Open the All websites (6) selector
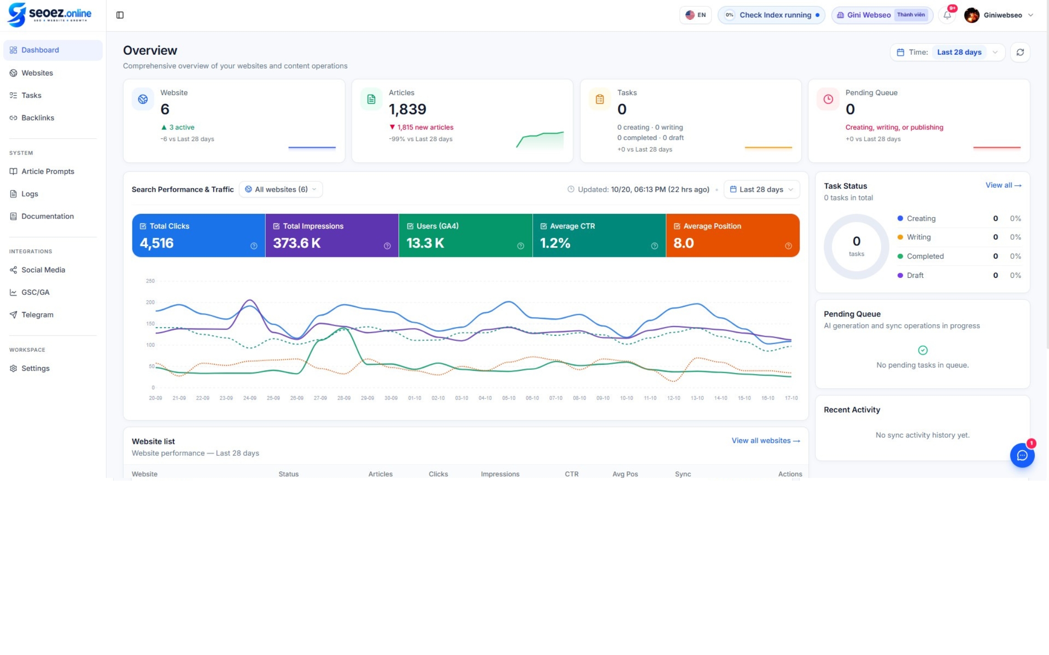Screen dimensions: 1049x655 tap(281, 190)
